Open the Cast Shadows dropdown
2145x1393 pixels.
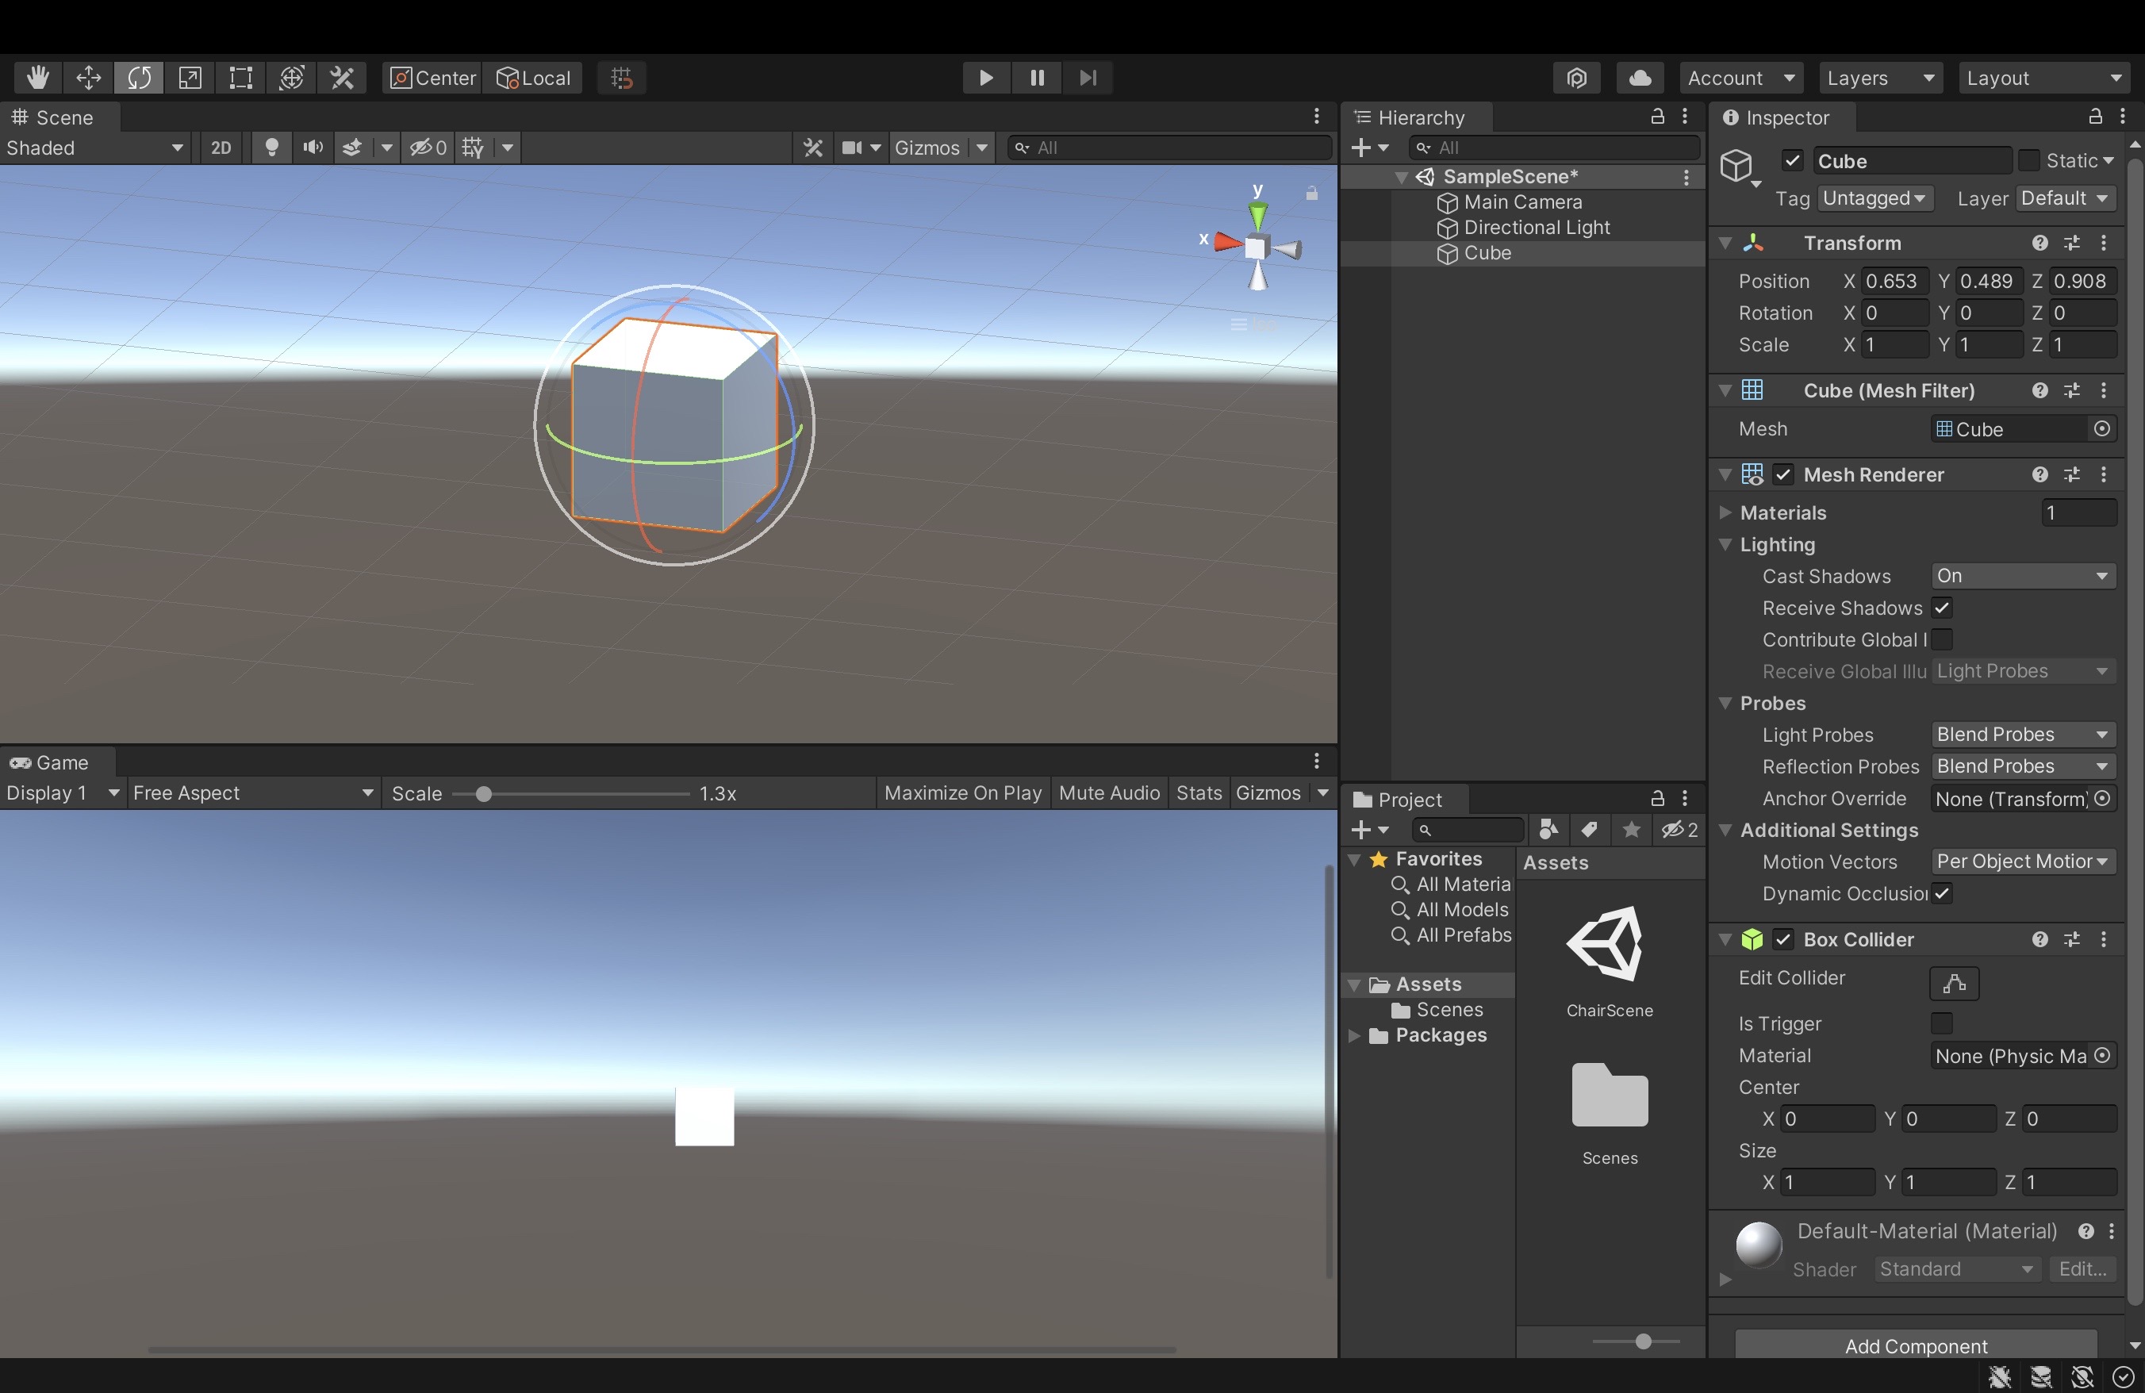coord(2022,576)
